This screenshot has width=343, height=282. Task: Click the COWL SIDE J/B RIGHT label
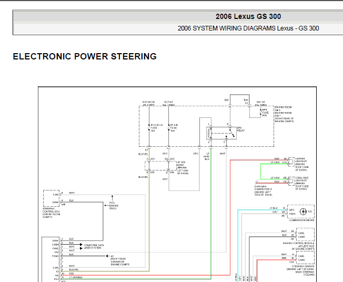point(302,183)
